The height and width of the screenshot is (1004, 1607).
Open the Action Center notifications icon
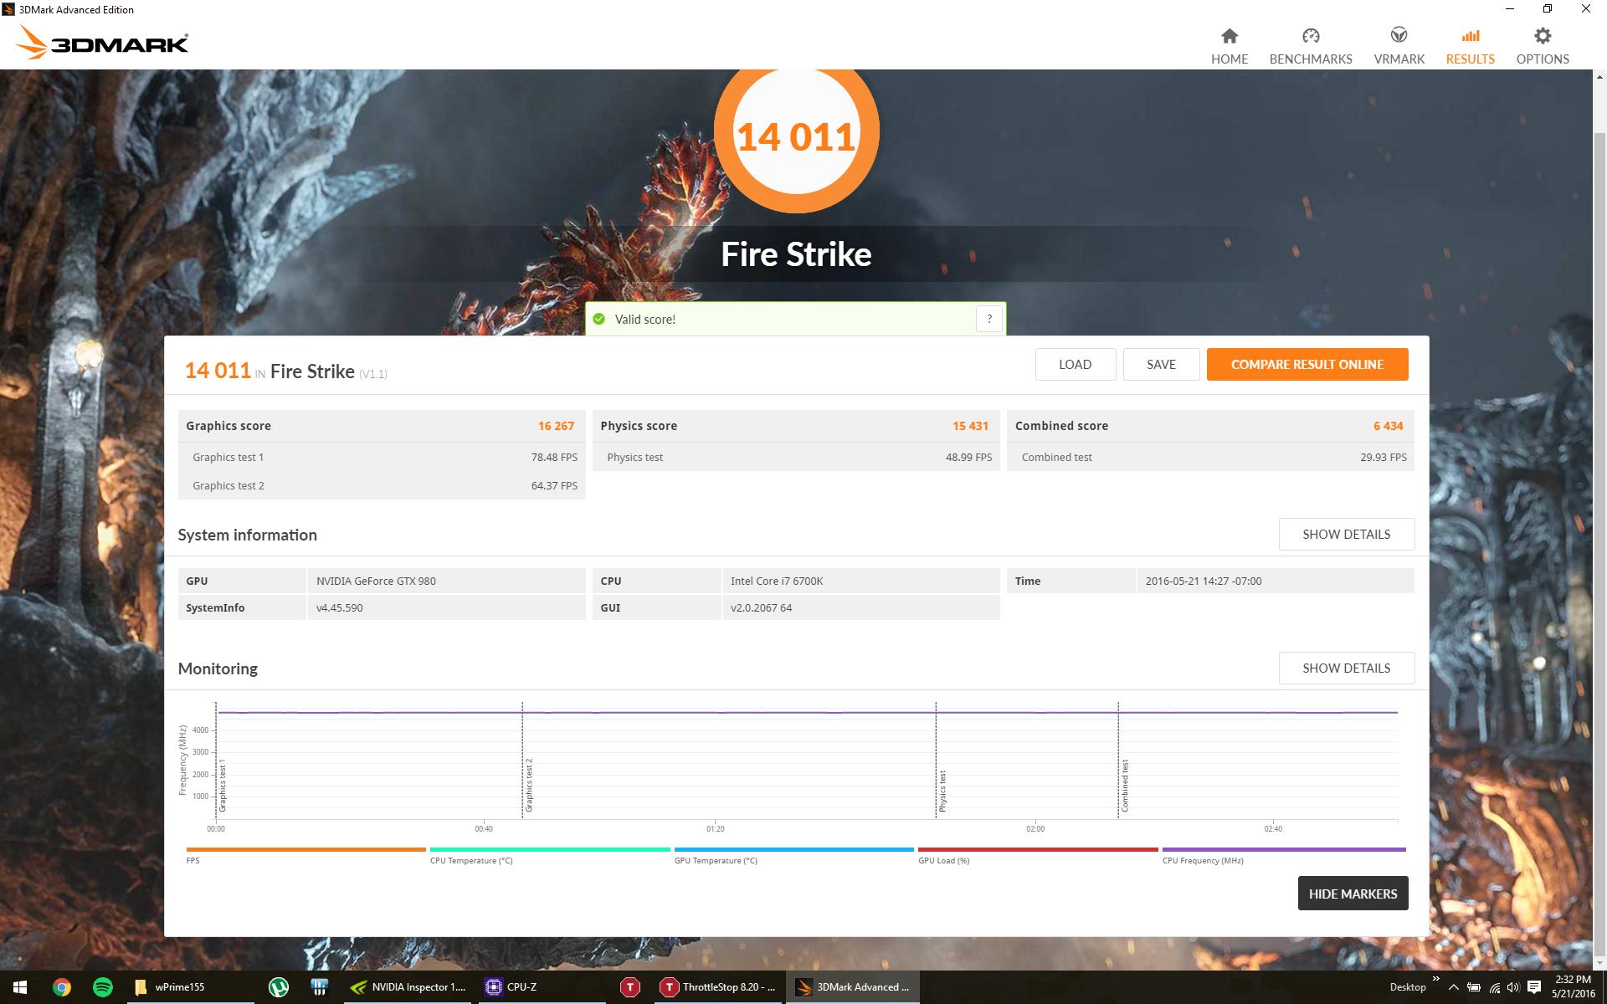click(x=1534, y=987)
